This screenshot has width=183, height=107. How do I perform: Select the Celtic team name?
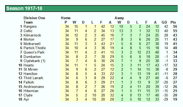(28, 31)
